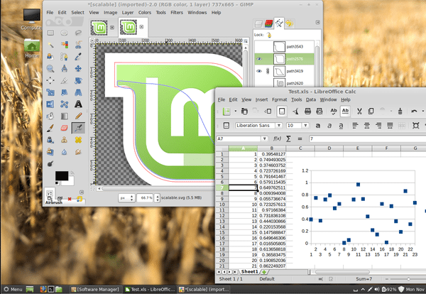
Task: Toggle underline formatting in Calc
Action: coord(341,126)
